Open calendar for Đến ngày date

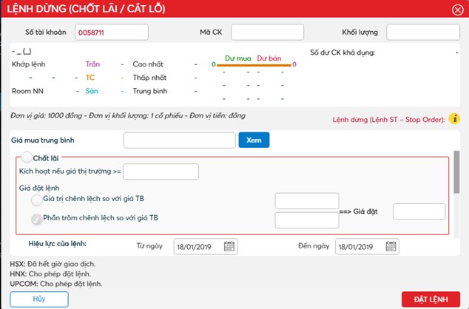coord(391,246)
